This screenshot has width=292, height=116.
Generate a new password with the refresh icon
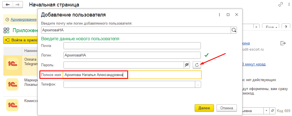[197, 65]
